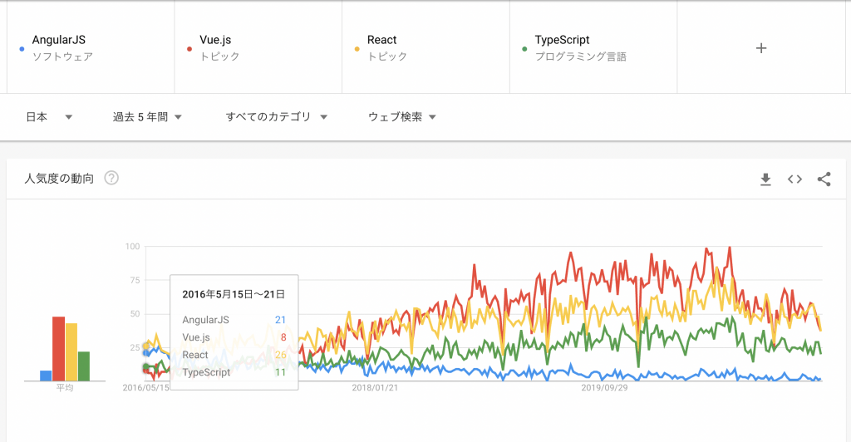Select the AngularJS search term card
The width and height of the screenshot is (851, 442).
(90, 47)
